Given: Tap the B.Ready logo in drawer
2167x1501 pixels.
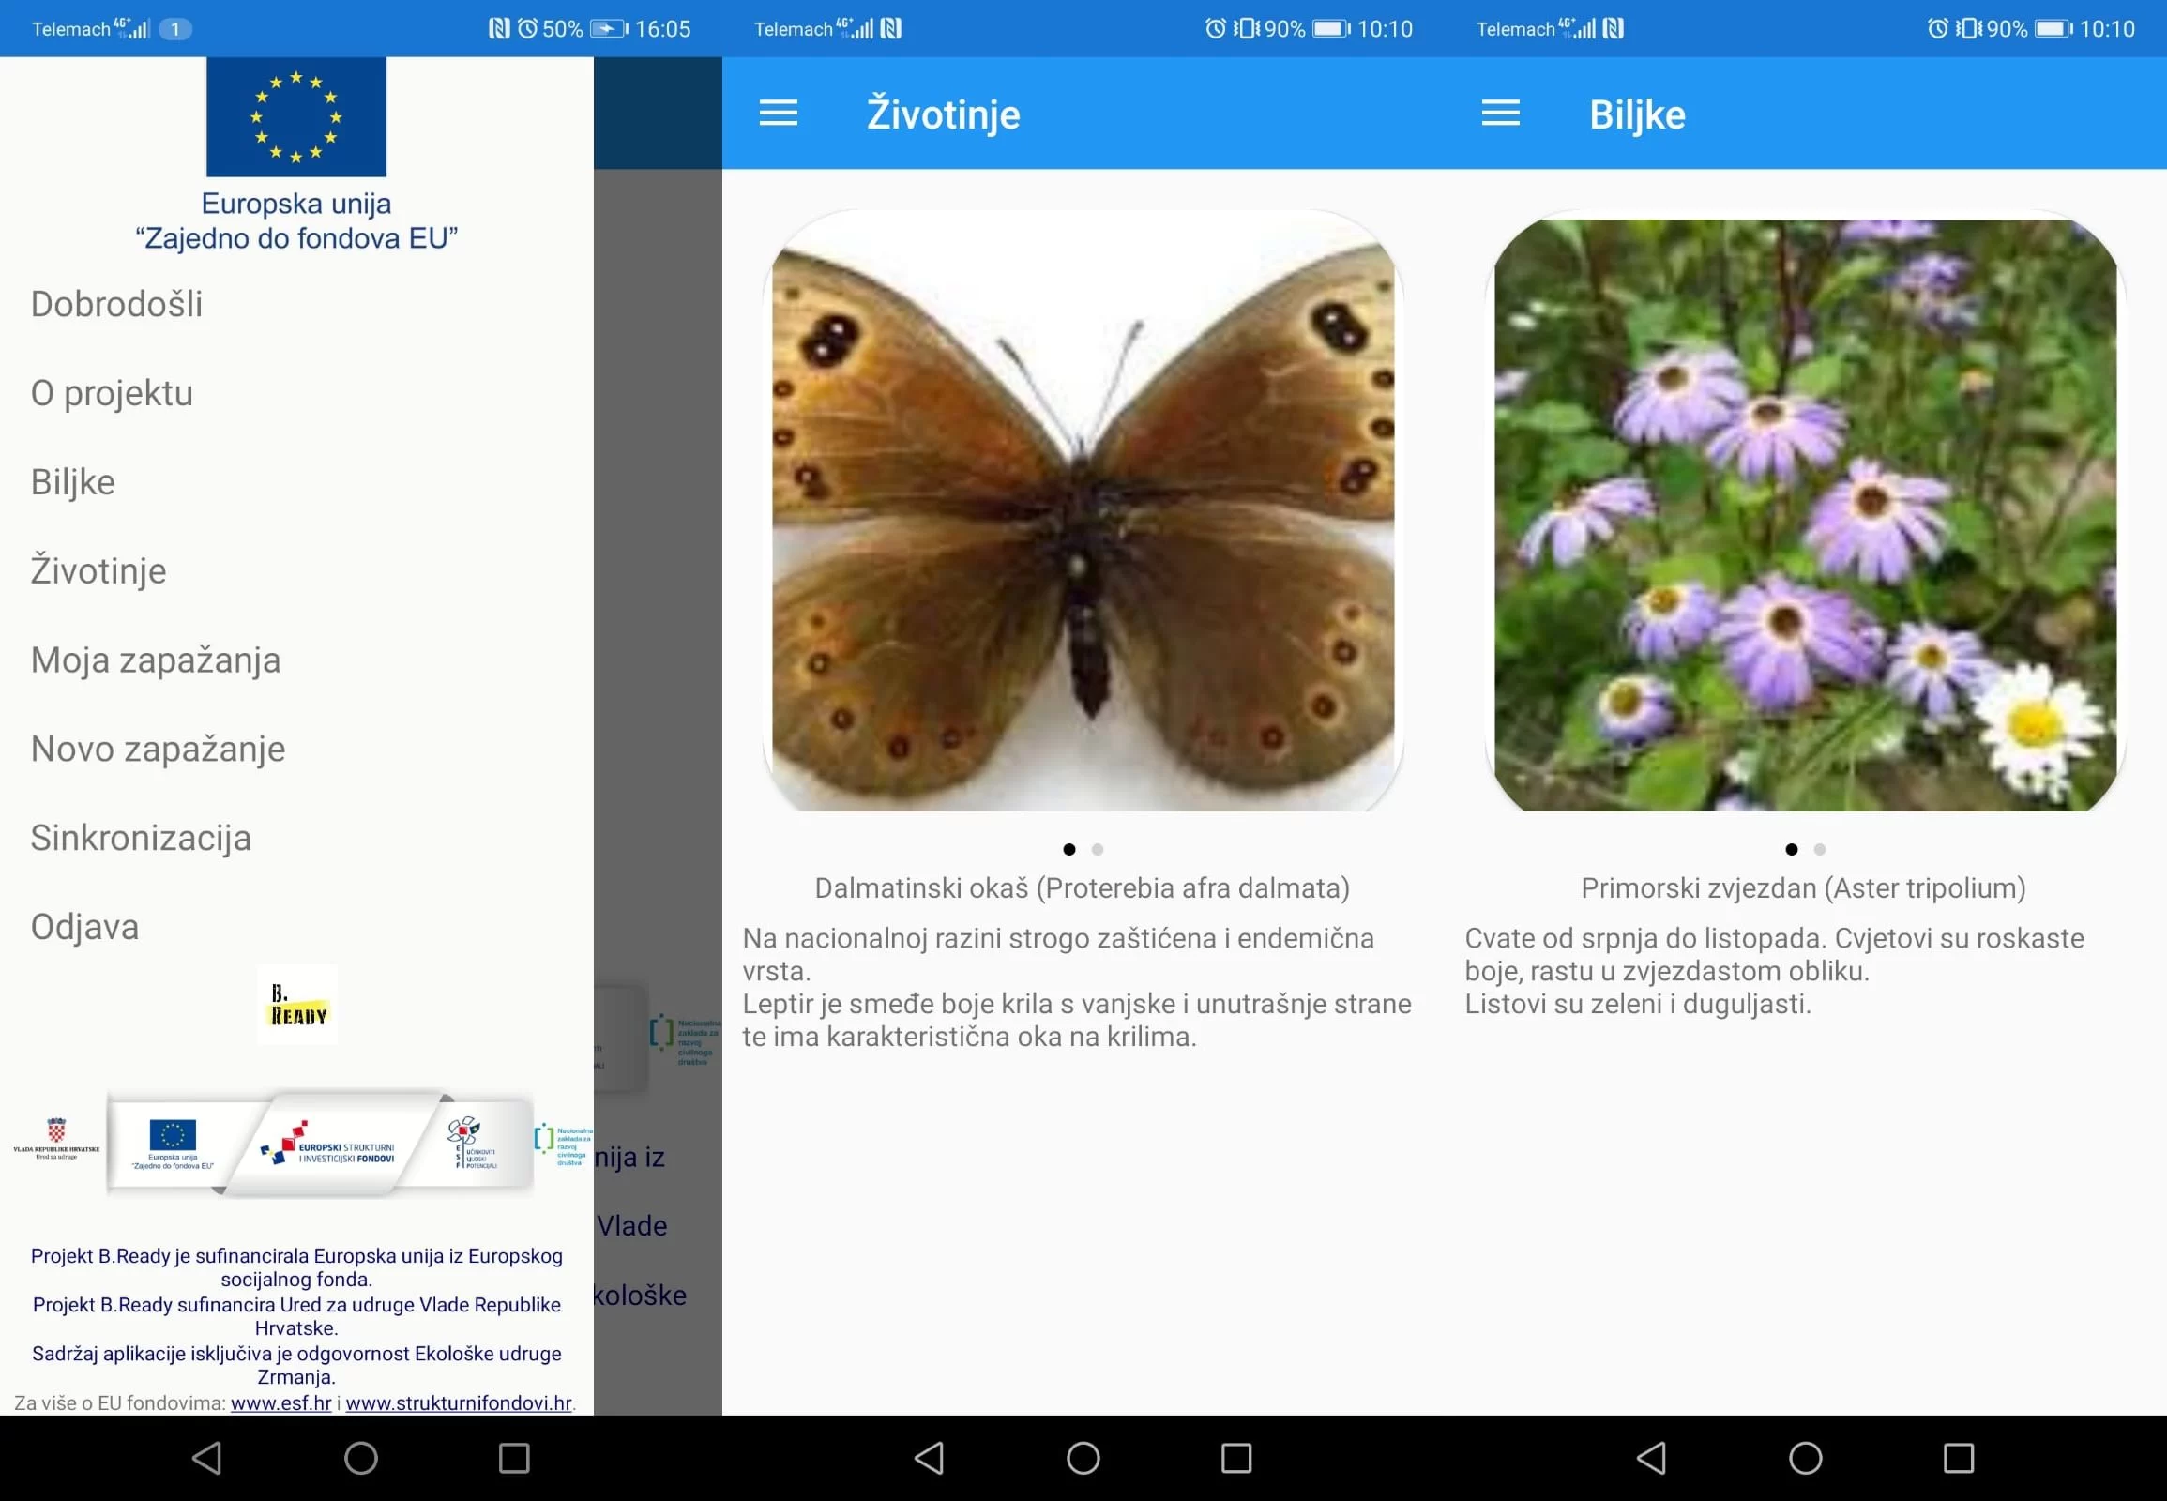Looking at the screenshot, I should click(297, 1006).
